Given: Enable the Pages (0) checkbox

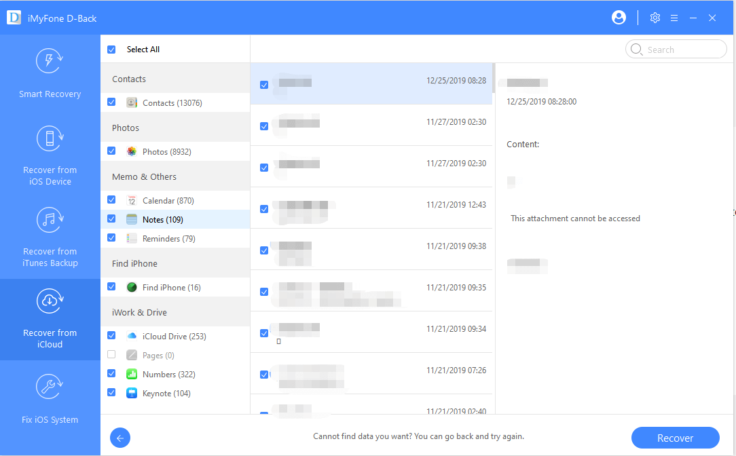Looking at the screenshot, I should pos(111,355).
